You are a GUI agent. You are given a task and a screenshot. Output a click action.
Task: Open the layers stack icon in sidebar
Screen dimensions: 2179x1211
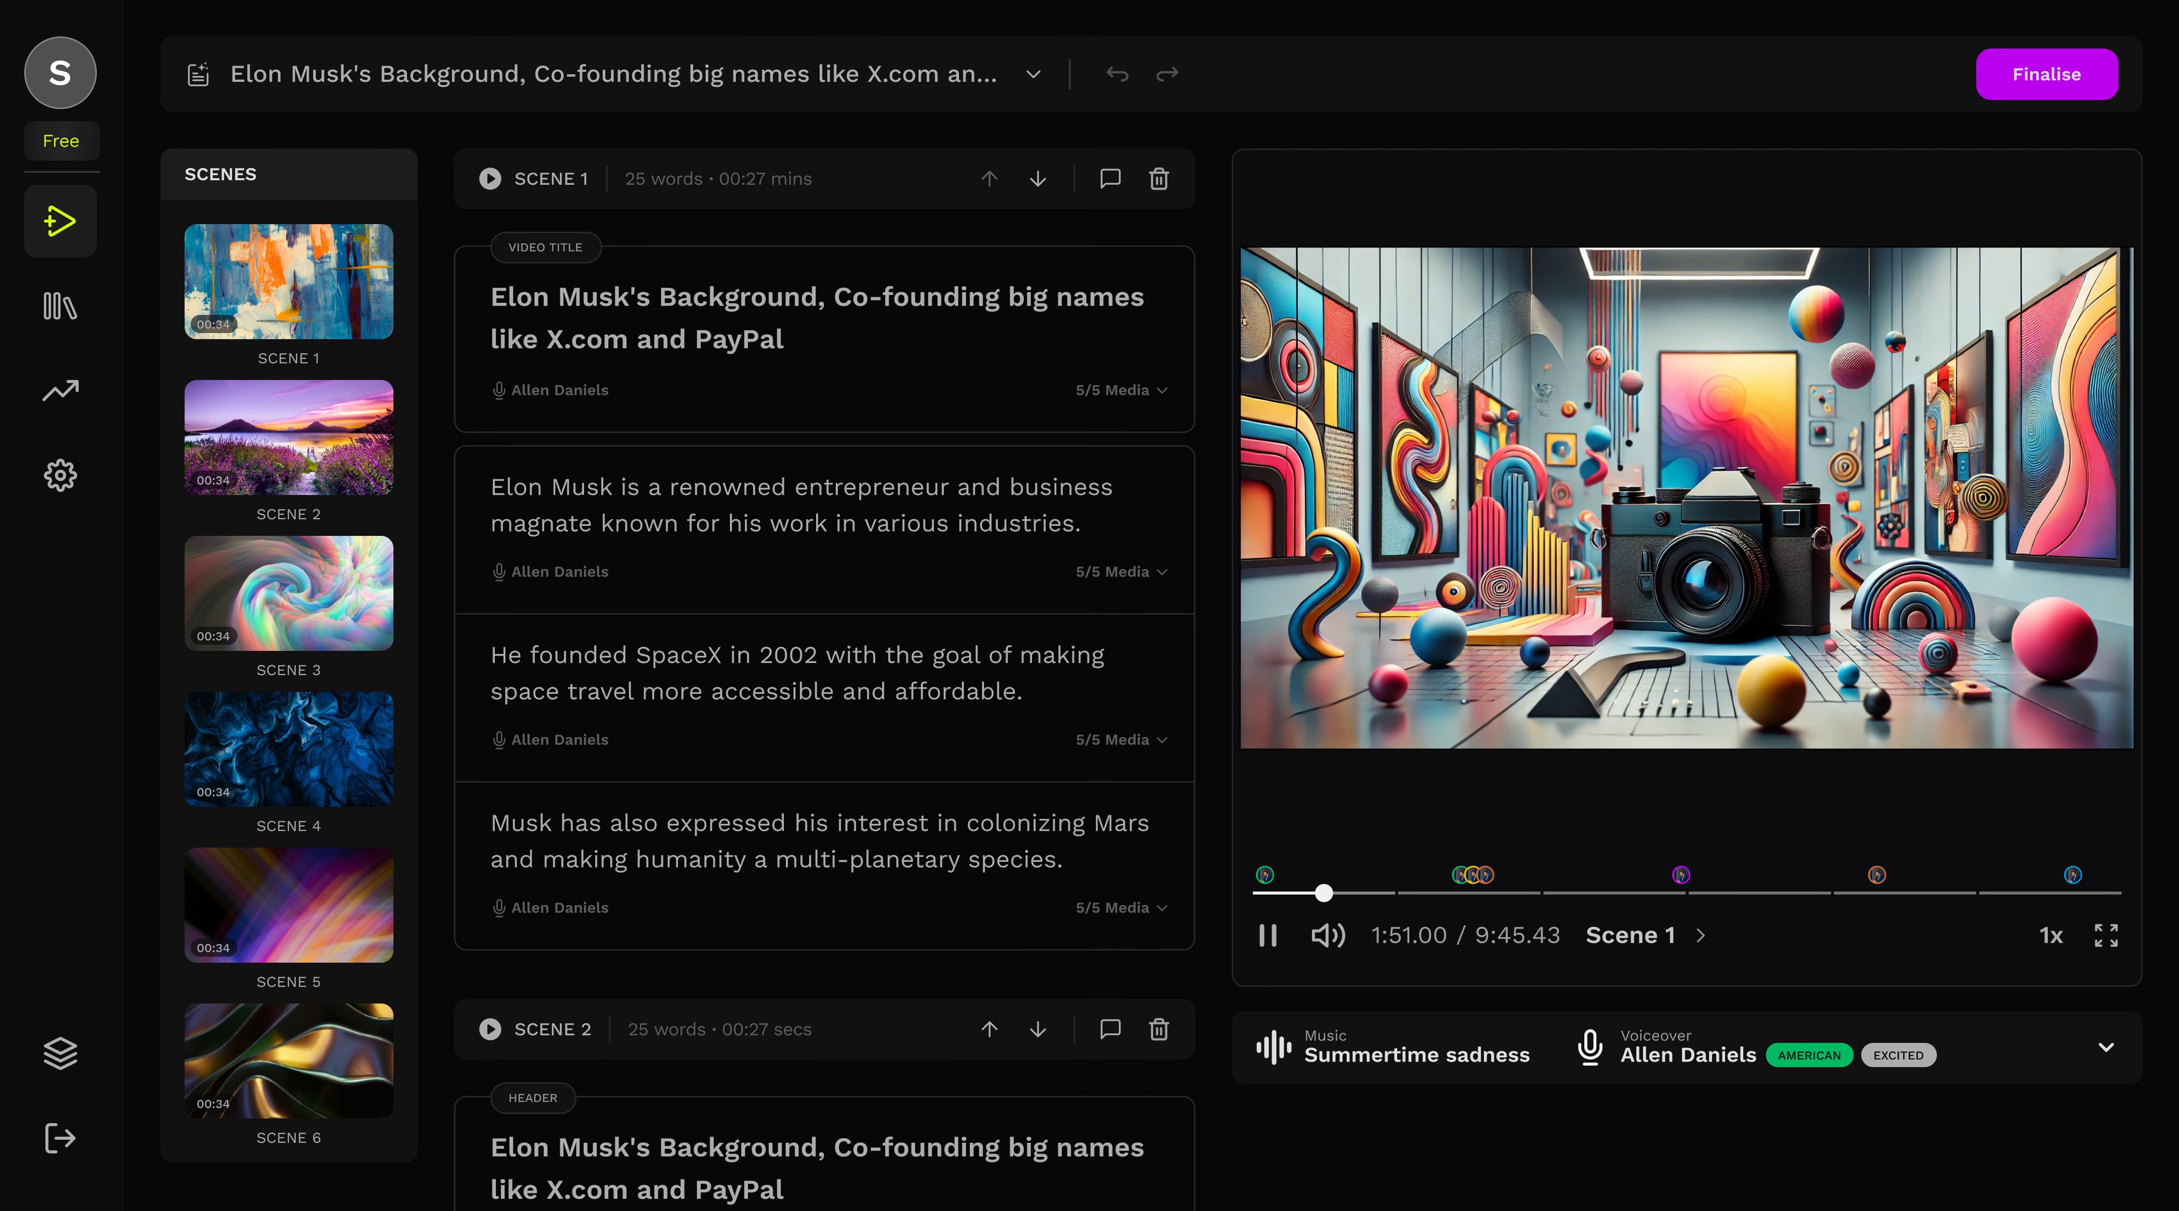point(60,1054)
